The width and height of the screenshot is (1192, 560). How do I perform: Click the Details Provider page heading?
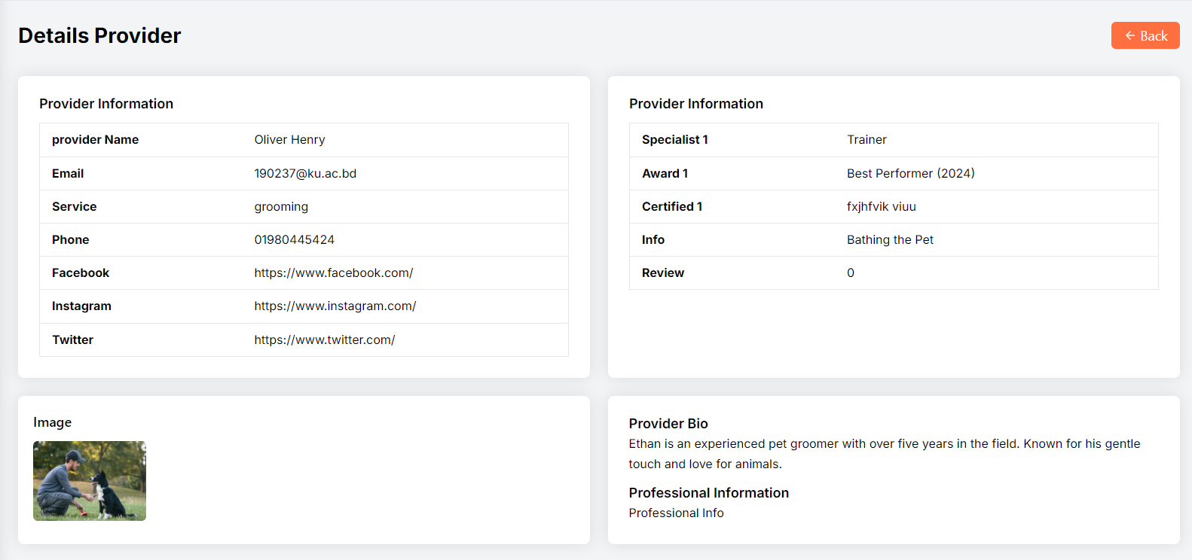pyautogui.click(x=99, y=35)
